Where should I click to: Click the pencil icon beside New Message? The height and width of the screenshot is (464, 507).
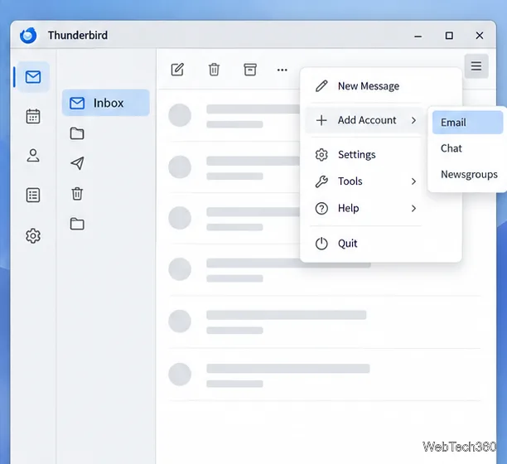(321, 86)
